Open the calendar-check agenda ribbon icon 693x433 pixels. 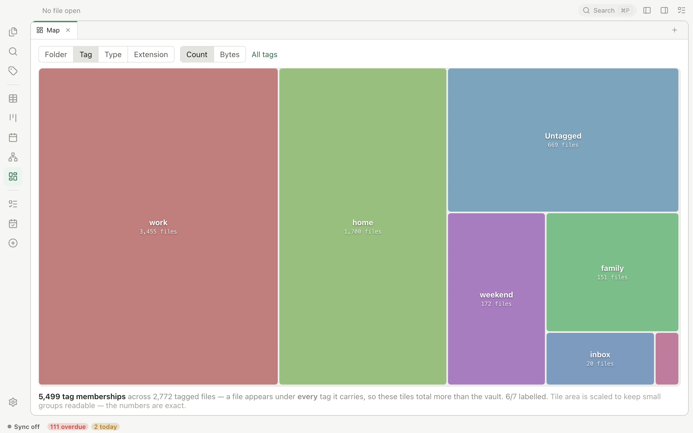13,224
